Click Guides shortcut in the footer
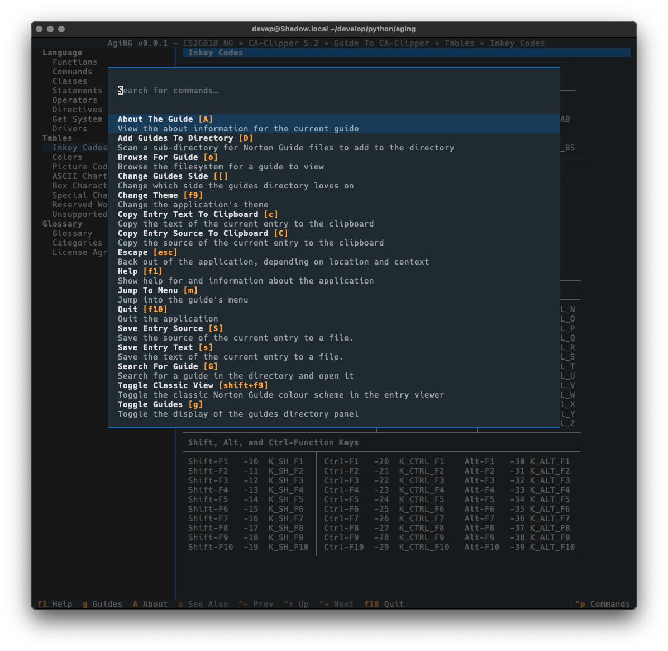 pos(102,604)
